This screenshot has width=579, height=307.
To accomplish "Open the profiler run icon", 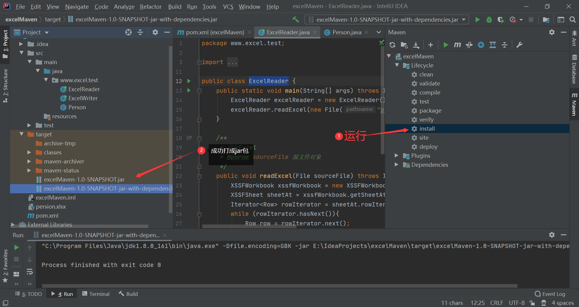I will pyautogui.click(x=513, y=20).
